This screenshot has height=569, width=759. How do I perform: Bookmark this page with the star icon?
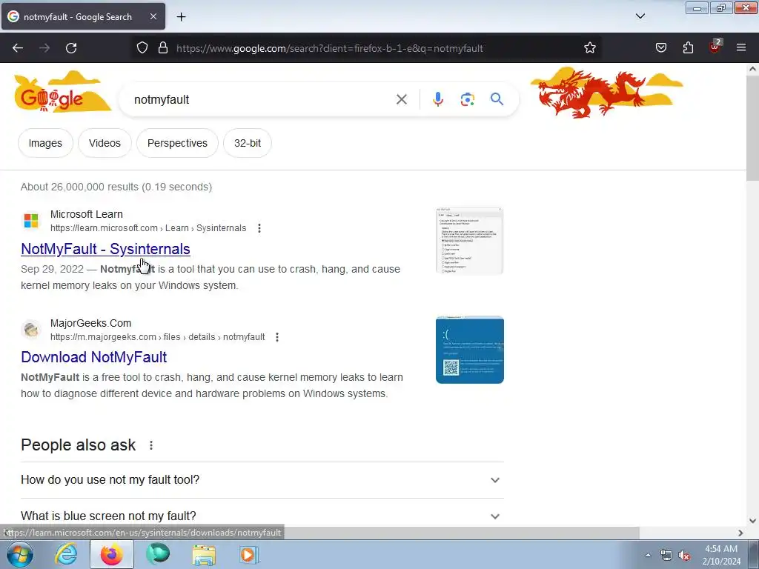click(x=589, y=48)
